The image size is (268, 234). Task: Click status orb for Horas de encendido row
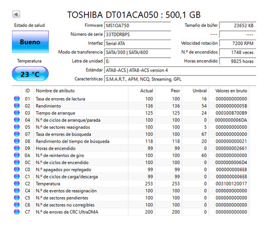[17, 148]
